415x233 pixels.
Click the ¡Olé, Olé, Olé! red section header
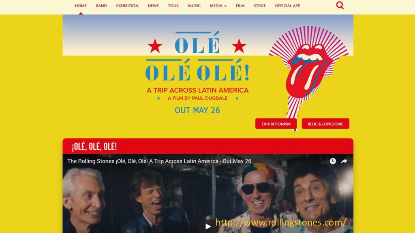click(x=208, y=146)
